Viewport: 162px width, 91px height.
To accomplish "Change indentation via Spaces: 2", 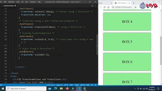I will pyautogui.click(x=59, y=85).
